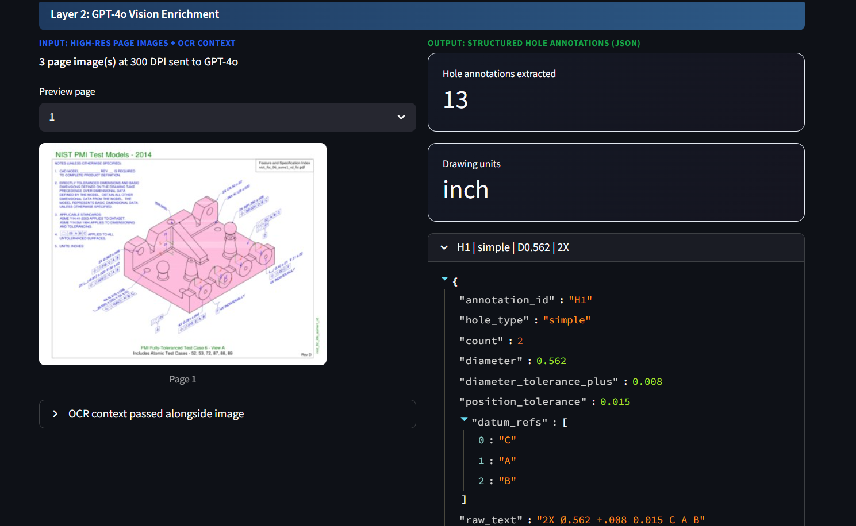Collapse the root JSON object triangle
The height and width of the screenshot is (526, 856).
(x=444, y=279)
